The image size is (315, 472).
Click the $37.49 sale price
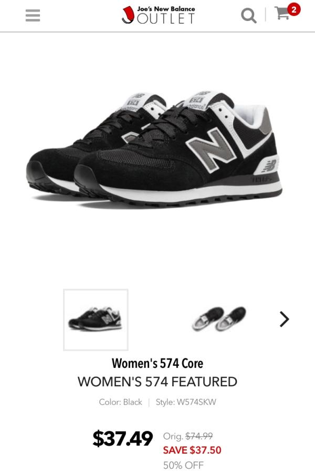click(x=123, y=438)
